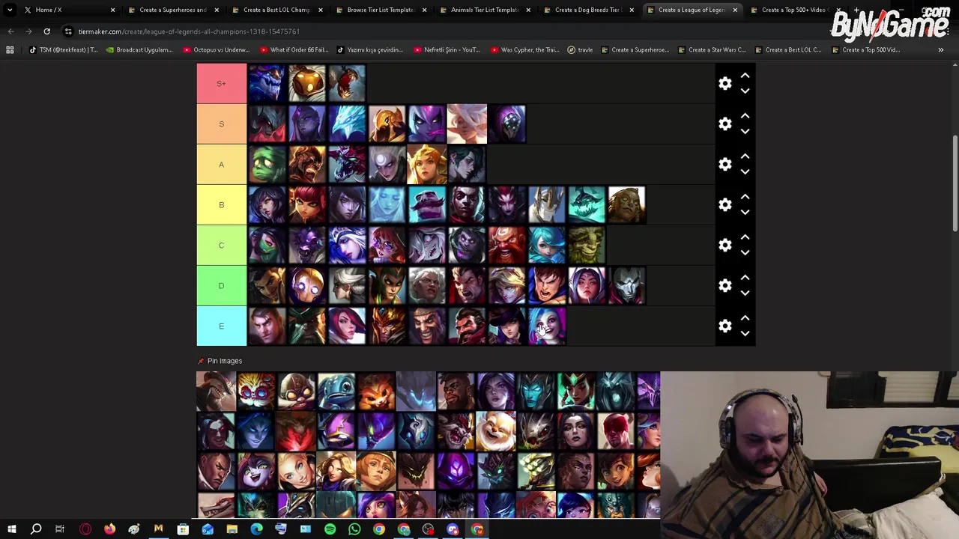Image resolution: width=959 pixels, height=539 pixels.
Task: Open settings gear for D tier row
Action: click(x=724, y=285)
